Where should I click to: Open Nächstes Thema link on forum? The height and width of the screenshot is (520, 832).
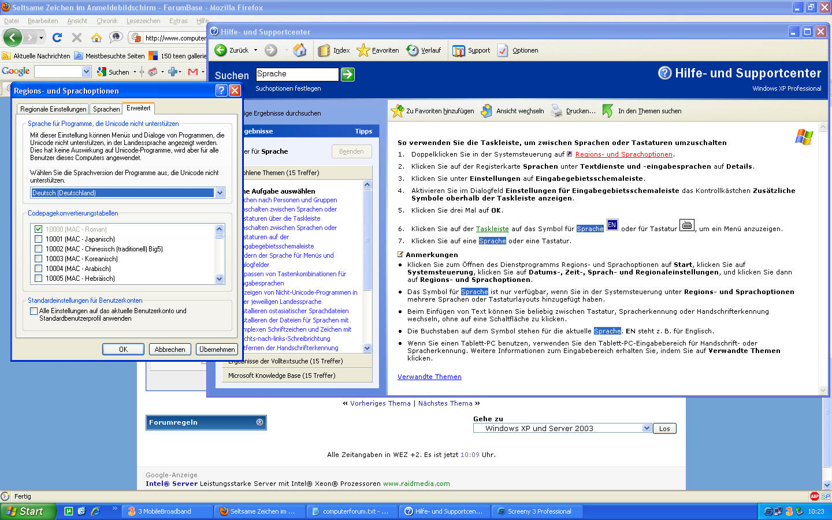(445, 403)
